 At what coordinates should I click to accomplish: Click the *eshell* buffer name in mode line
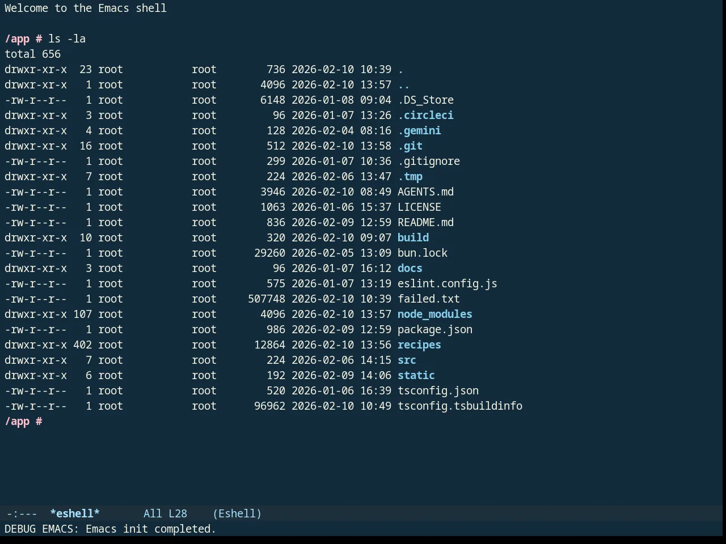(x=75, y=513)
